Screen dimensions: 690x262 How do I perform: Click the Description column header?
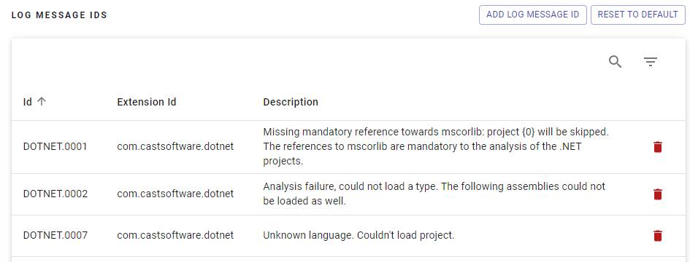tap(291, 102)
